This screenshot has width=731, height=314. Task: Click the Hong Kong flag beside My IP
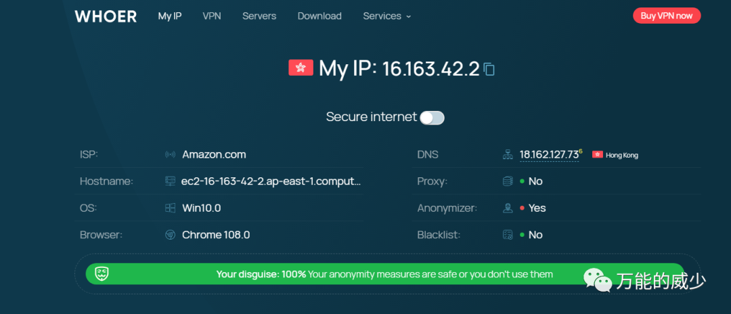pos(301,68)
